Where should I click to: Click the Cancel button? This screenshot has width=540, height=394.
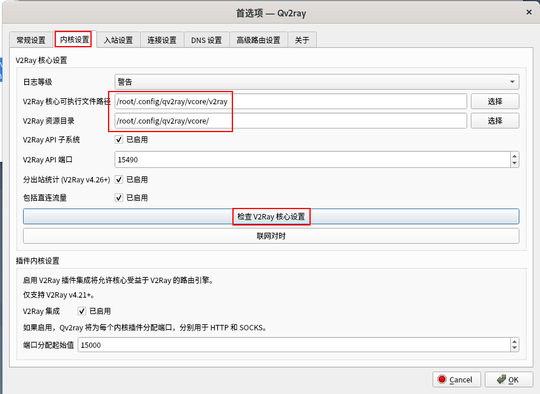pos(457,379)
